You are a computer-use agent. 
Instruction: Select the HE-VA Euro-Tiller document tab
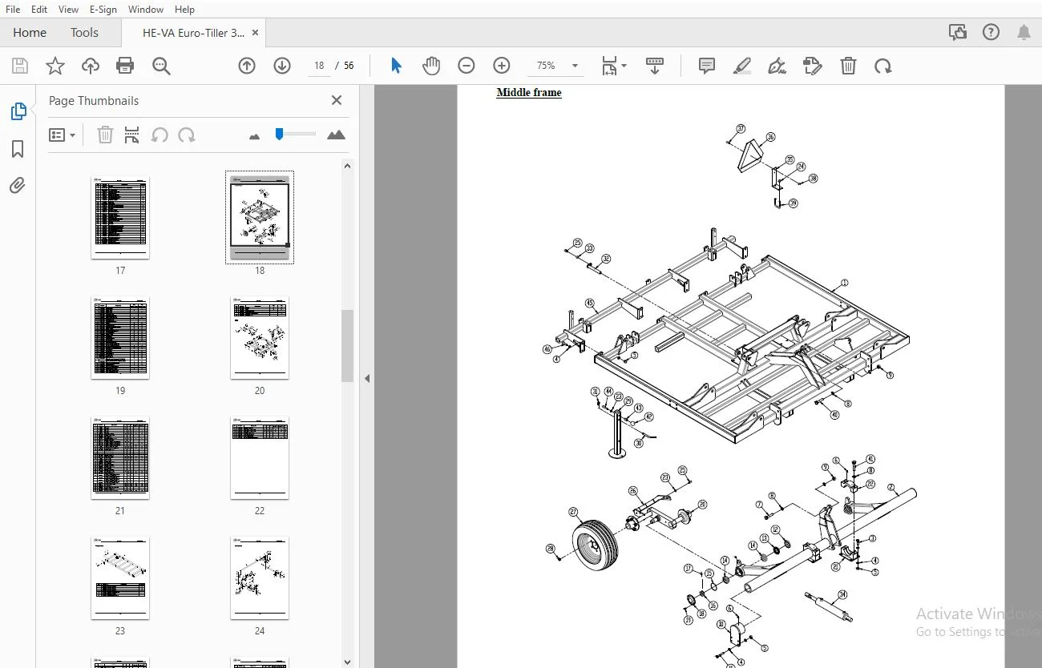pyautogui.click(x=193, y=33)
